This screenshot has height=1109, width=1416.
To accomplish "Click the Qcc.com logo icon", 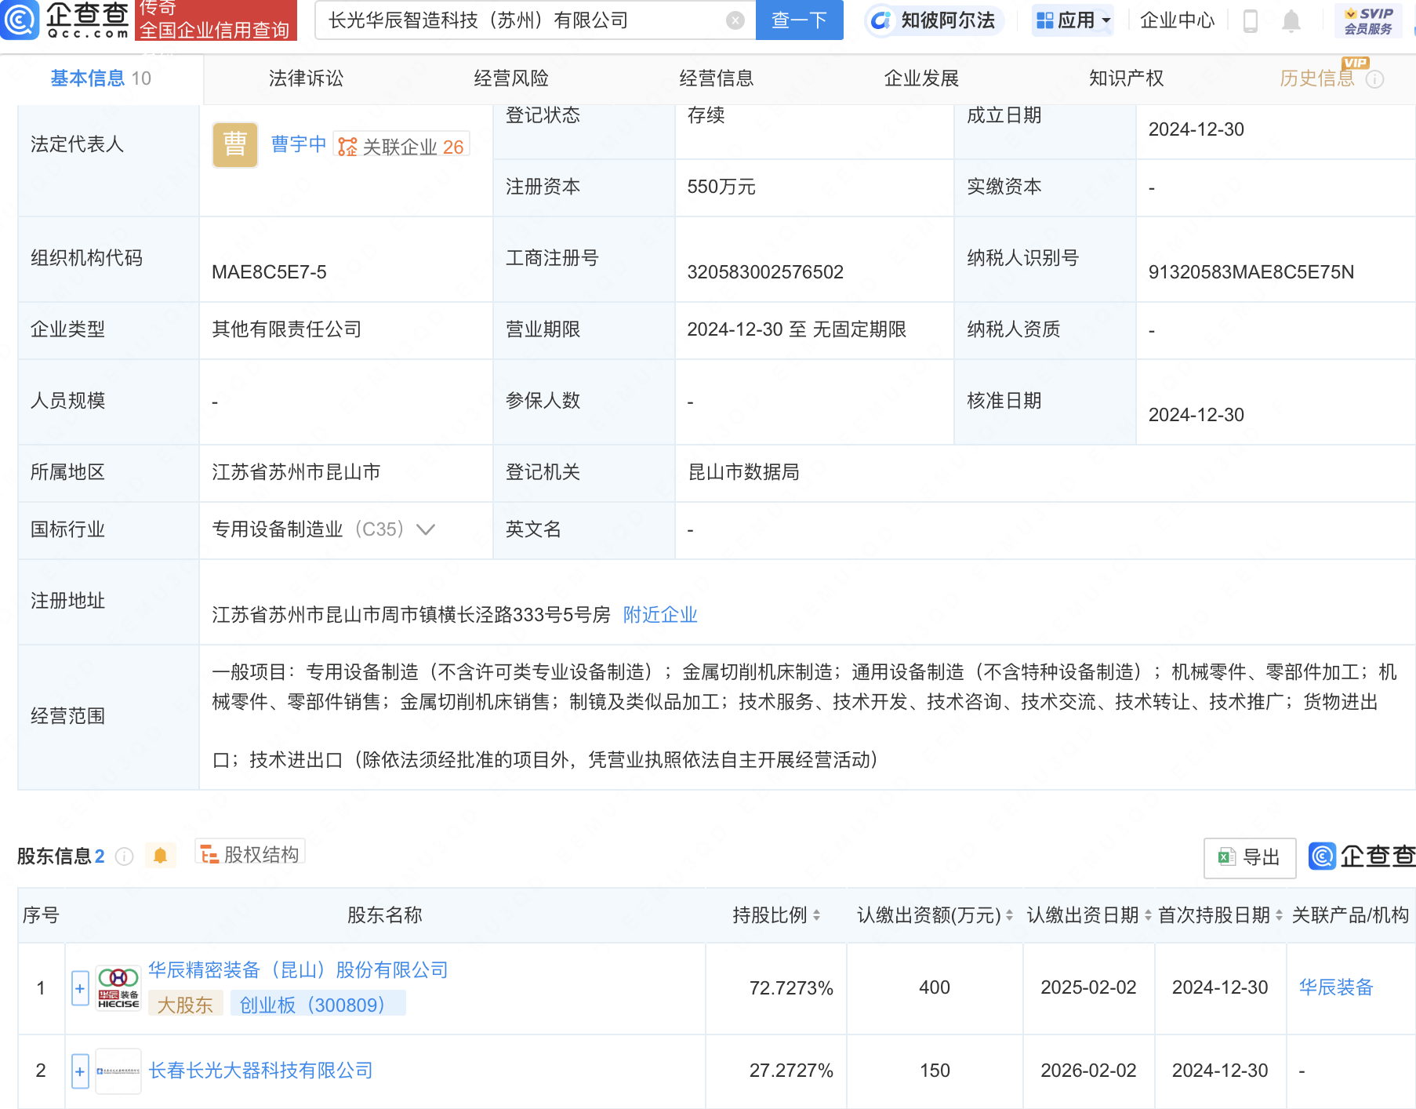I will [x=20, y=20].
